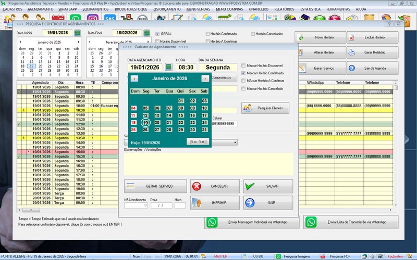
Task: Click Enviar Mensagem Individual via WhatsApp
Action: point(252,222)
